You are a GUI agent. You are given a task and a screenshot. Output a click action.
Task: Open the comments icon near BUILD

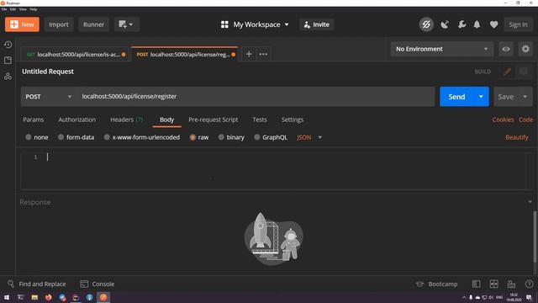pos(523,72)
